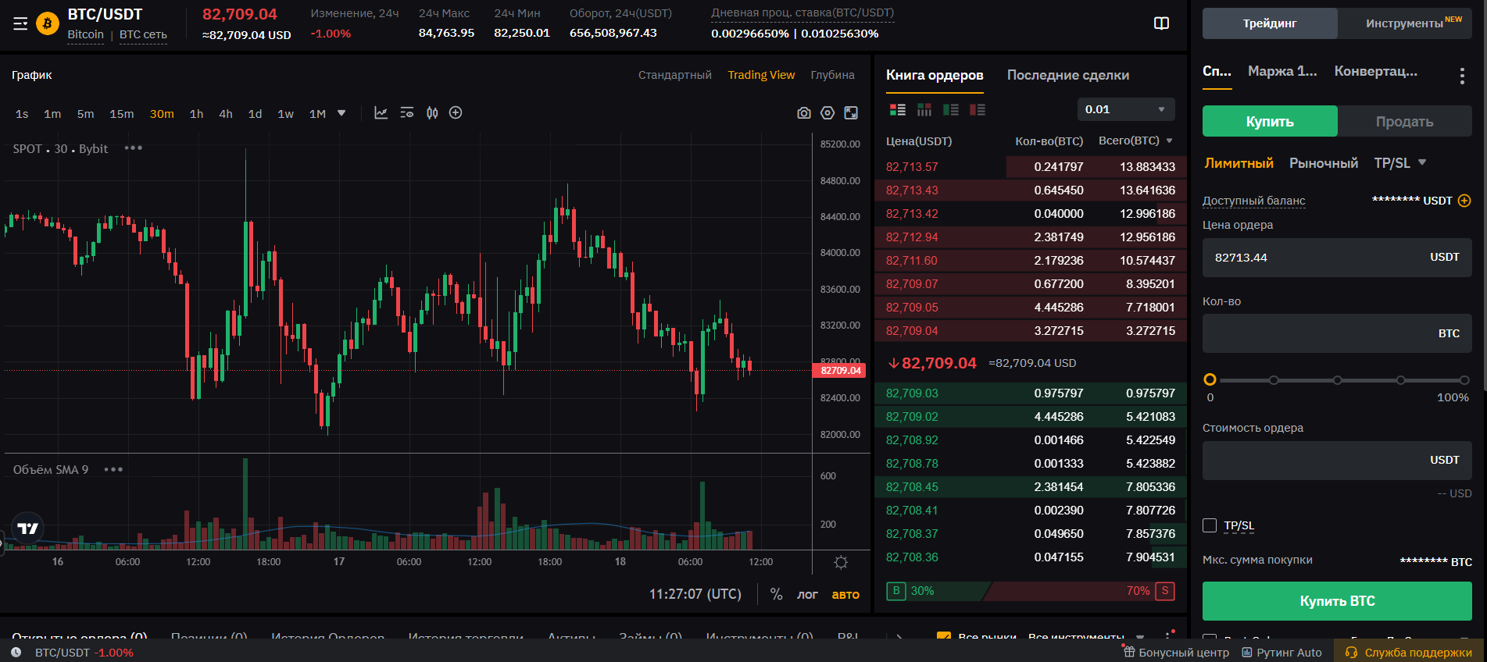Set amount slider to 50% midpoint
The height and width of the screenshot is (662, 1487).
click(1338, 380)
